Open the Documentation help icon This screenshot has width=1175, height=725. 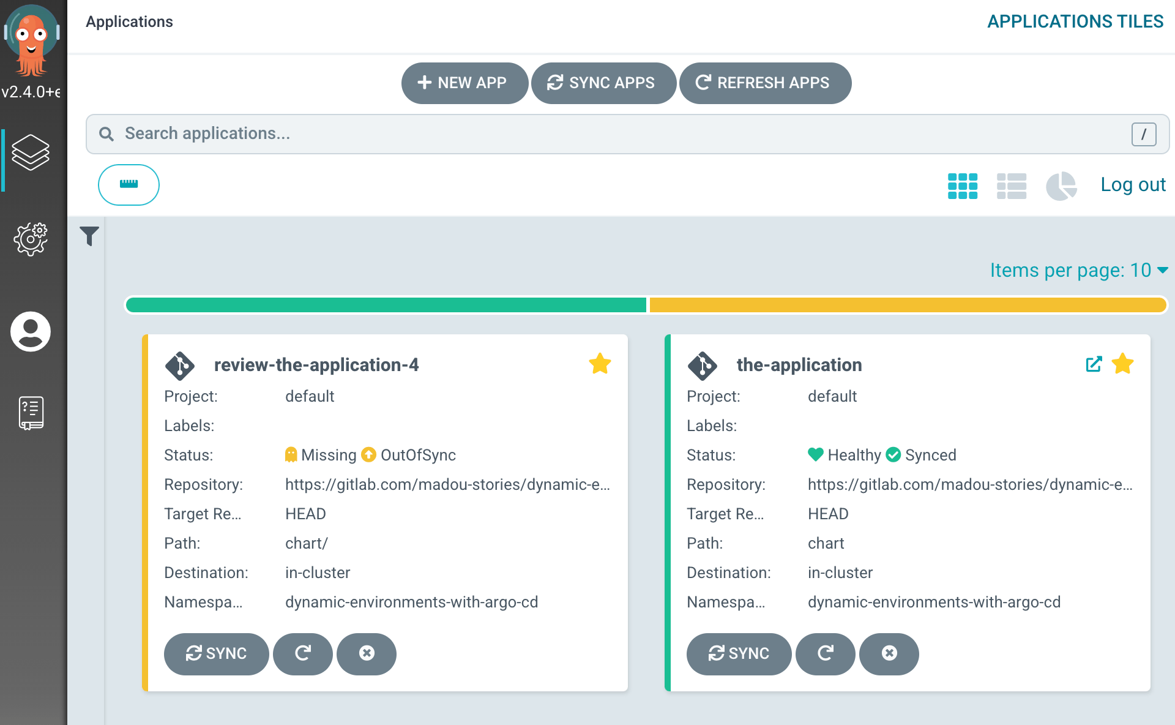coord(31,413)
